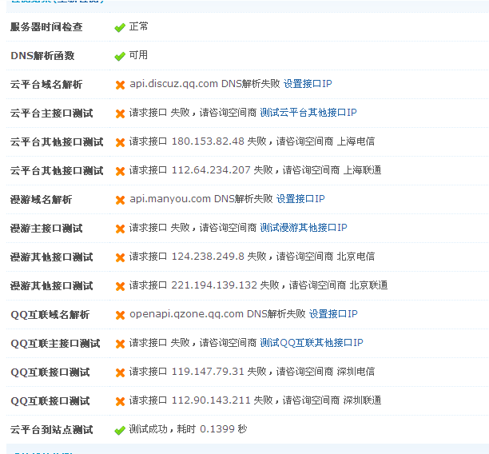Click 云平台其他接口测试 label in 112.64.234.207 row
The height and width of the screenshot is (454, 489).
click(57, 171)
